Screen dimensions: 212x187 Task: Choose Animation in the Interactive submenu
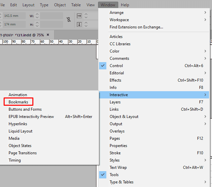(50, 95)
